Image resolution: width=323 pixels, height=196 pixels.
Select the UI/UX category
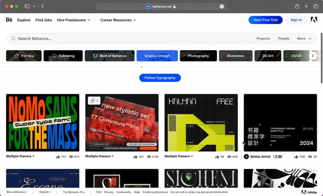(x=297, y=56)
